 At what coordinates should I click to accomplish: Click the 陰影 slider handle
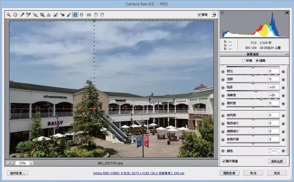click(256, 91)
